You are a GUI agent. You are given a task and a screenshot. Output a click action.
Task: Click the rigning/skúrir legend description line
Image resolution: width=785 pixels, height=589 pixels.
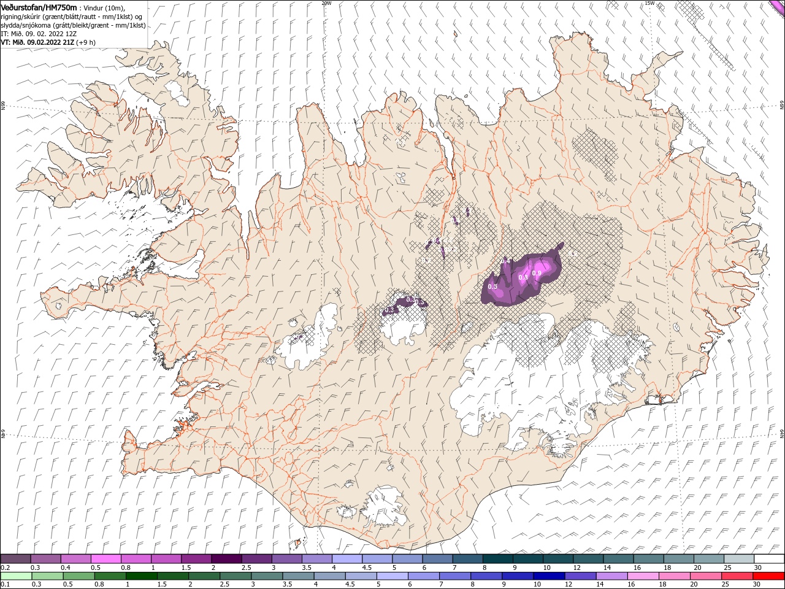point(72,17)
